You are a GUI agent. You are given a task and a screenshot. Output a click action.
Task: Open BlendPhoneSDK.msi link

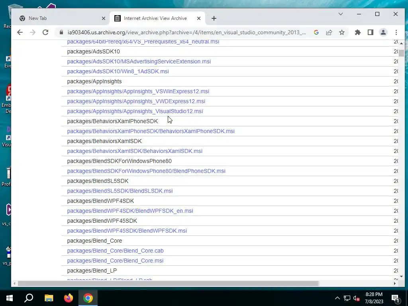146,171
